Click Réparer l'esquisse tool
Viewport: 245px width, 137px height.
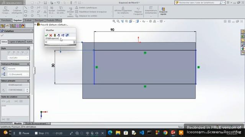pyautogui.click(x=138, y=11)
